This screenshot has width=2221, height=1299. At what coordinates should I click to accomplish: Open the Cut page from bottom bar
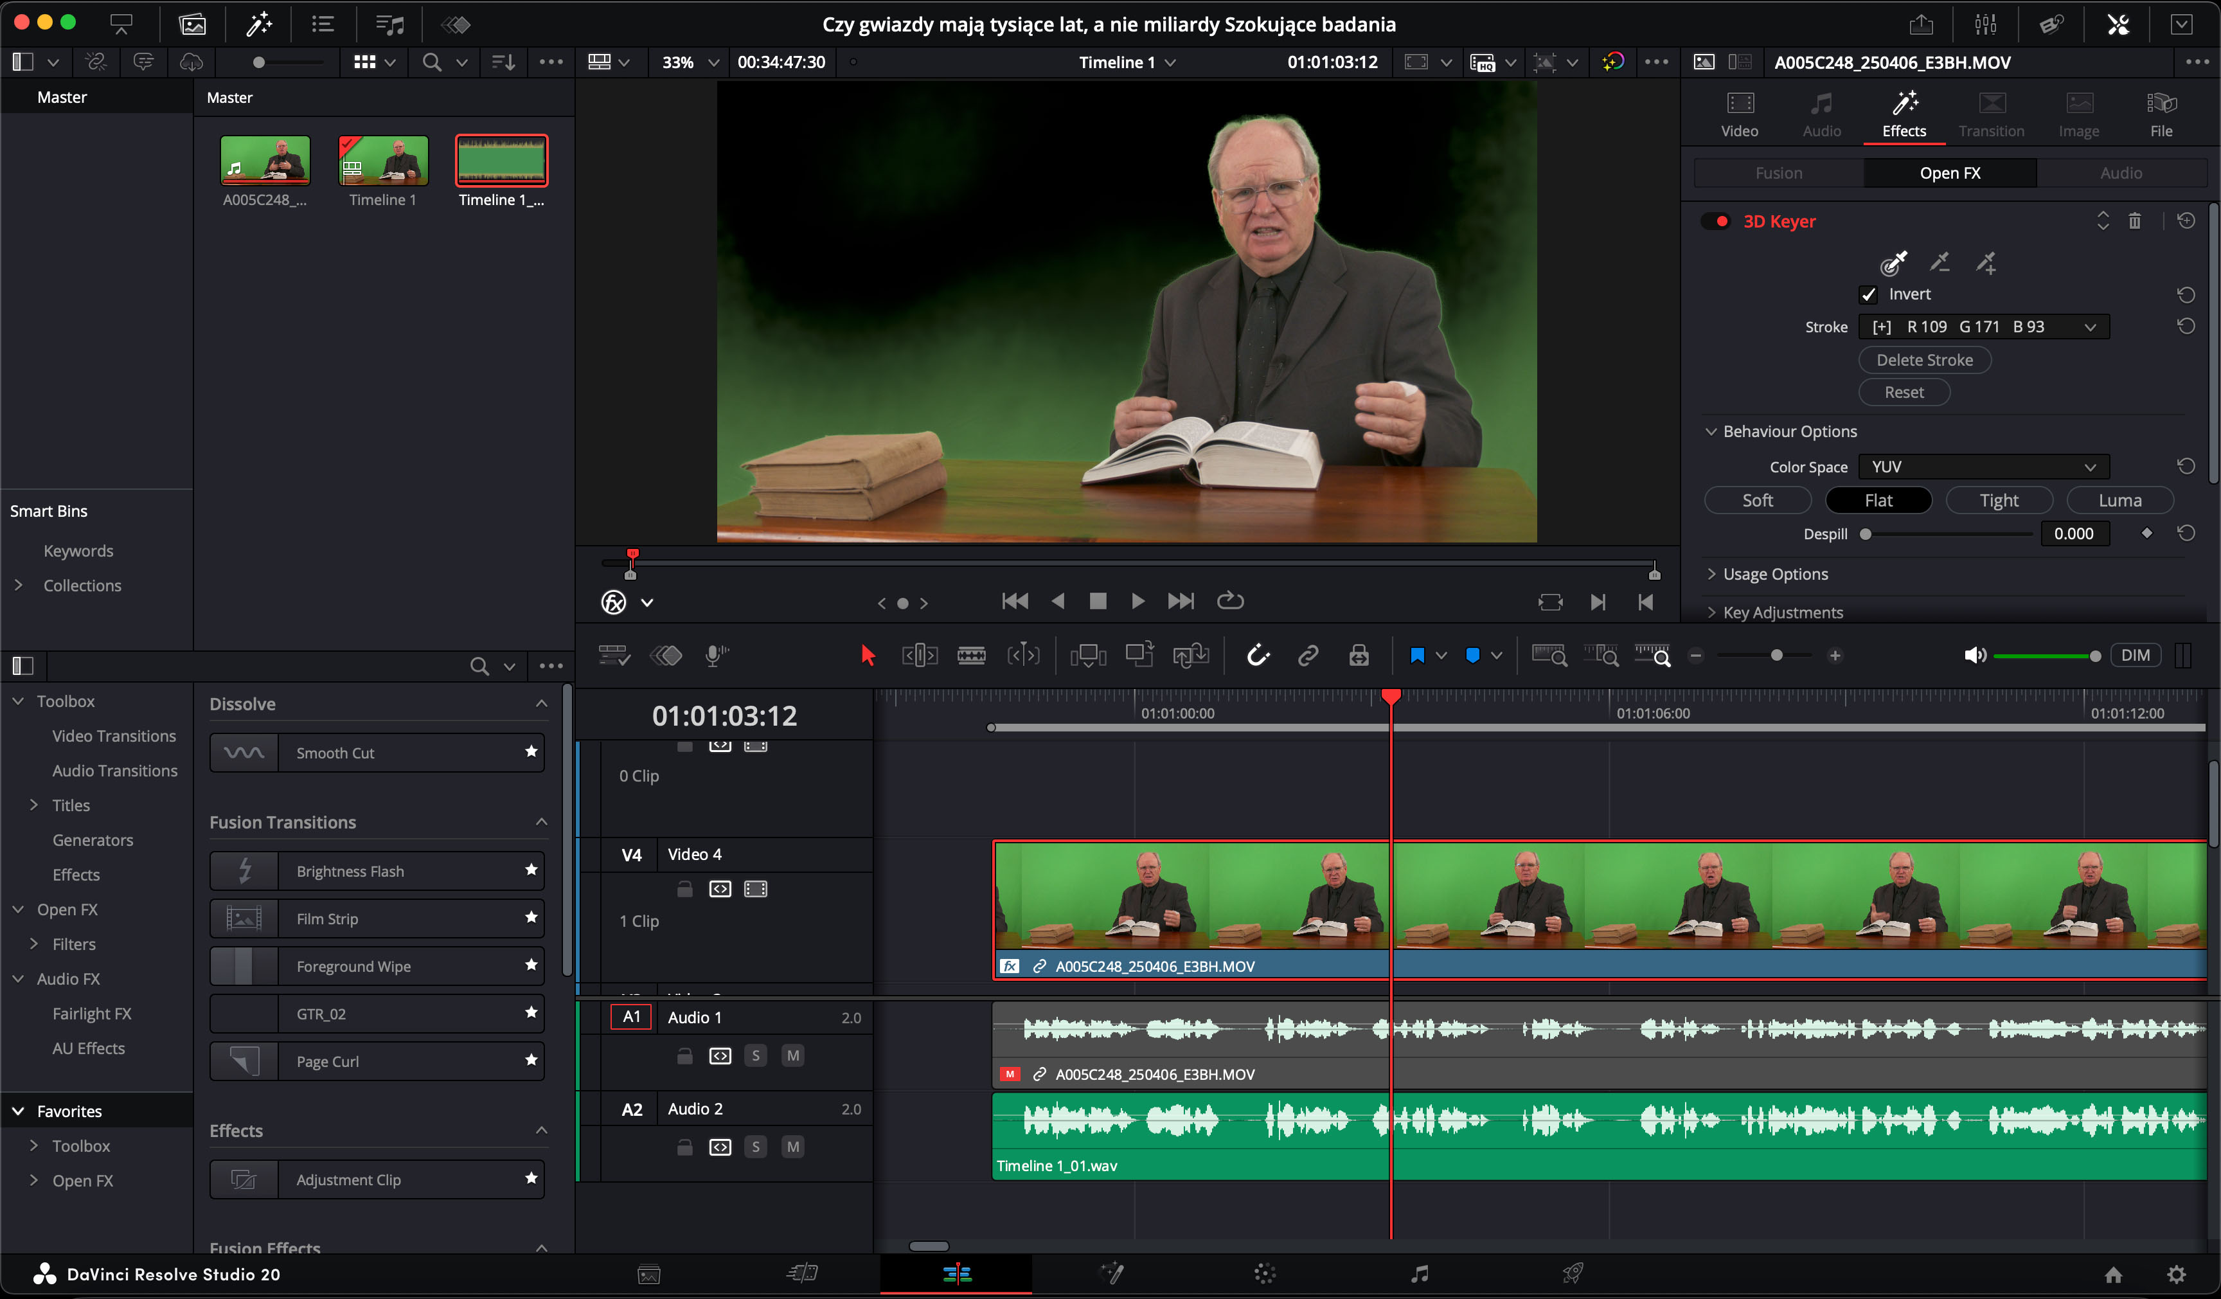(802, 1273)
